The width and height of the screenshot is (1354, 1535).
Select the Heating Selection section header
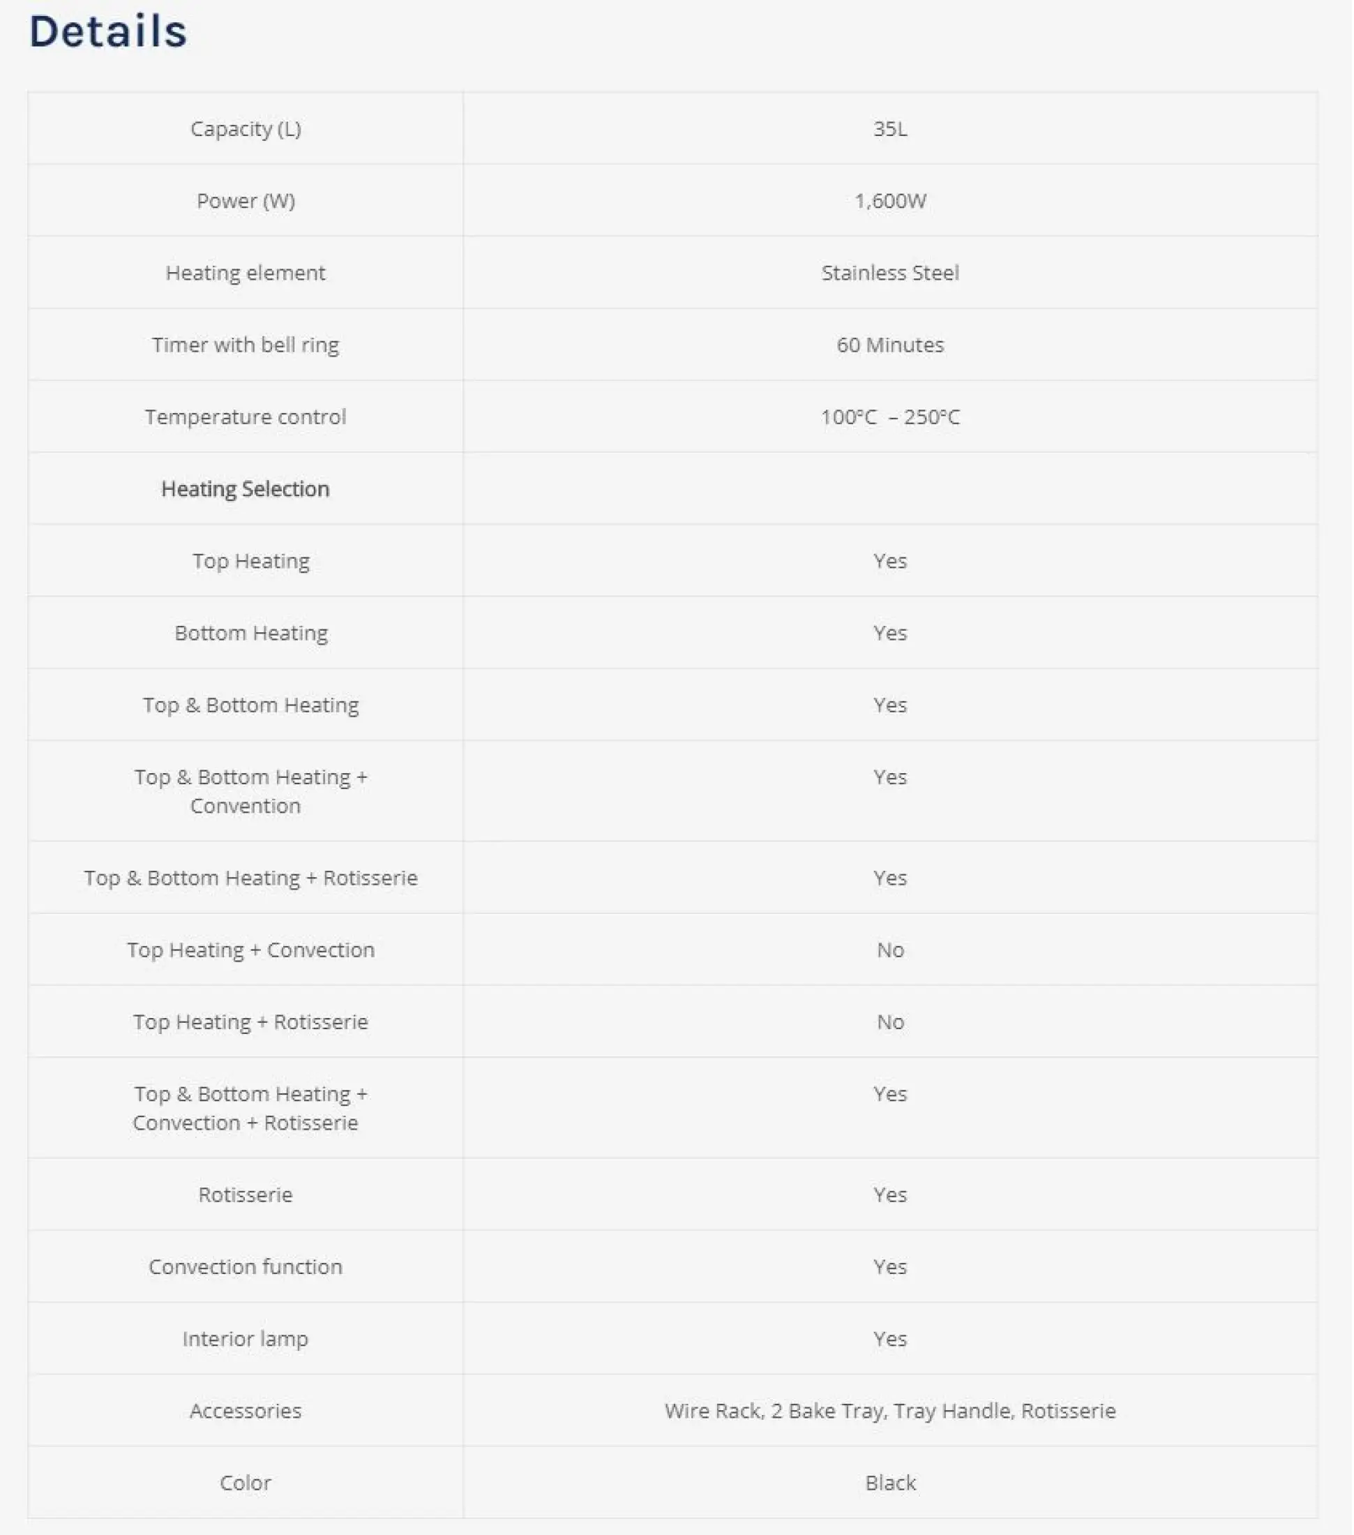click(x=246, y=490)
